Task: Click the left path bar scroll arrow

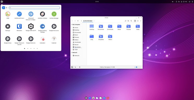Action: [x=81, y=21]
